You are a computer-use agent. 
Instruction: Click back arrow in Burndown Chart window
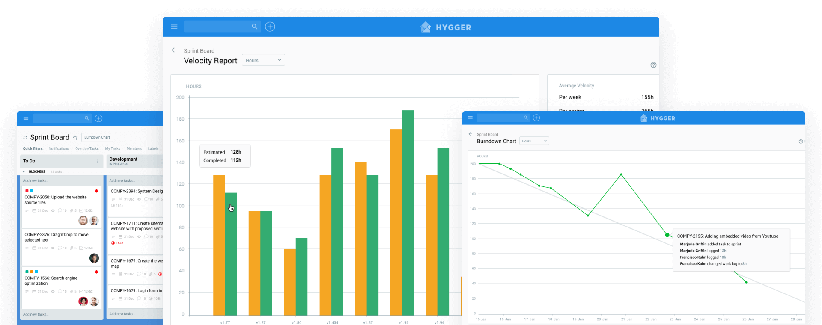coord(470,134)
